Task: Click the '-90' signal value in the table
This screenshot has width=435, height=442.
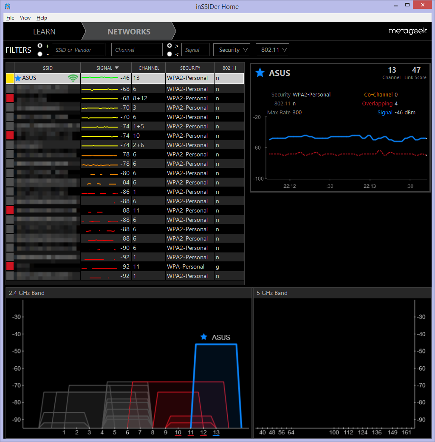Action: [x=125, y=248]
